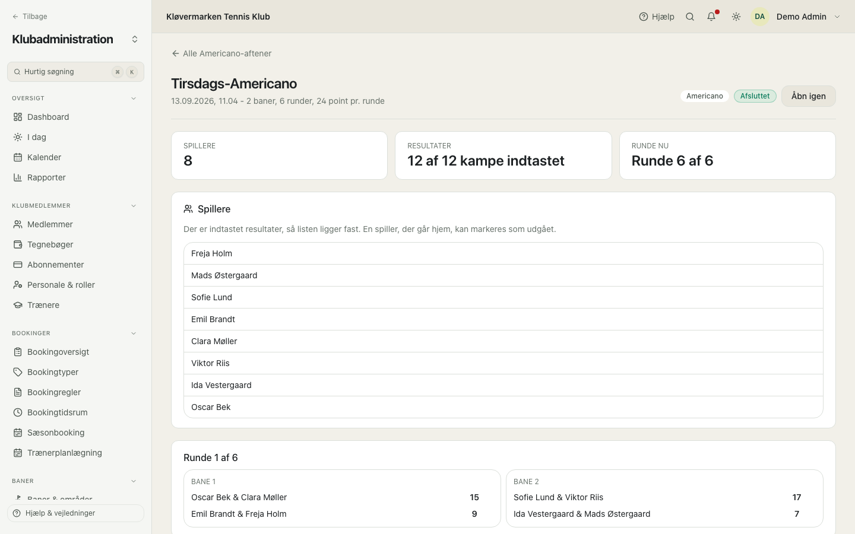This screenshot has height=534, width=855.
Task: Collapse the BOOKINGER section
Action: click(x=134, y=333)
